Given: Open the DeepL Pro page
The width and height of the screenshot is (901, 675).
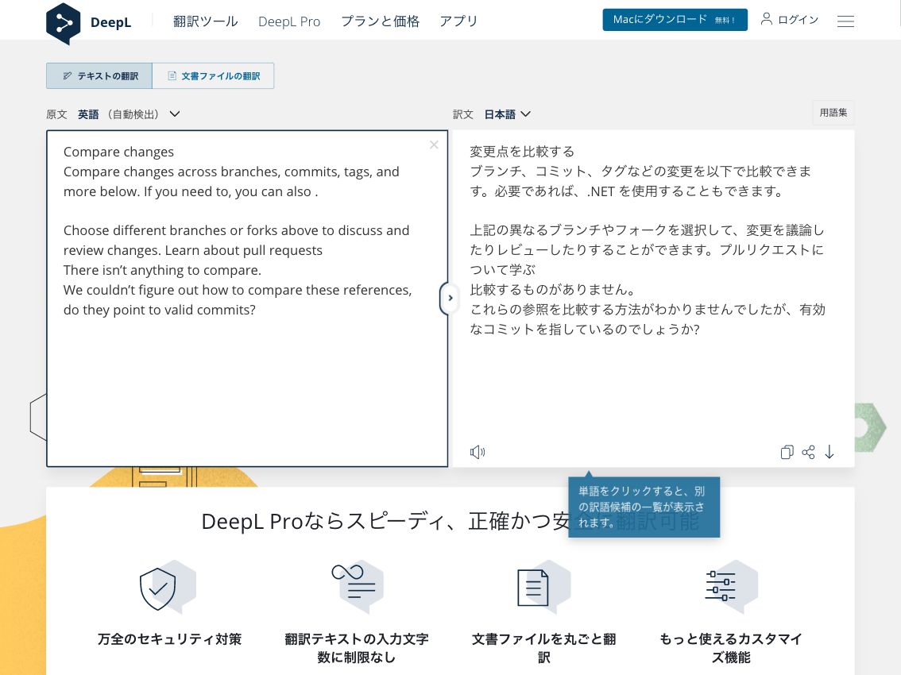Looking at the screenshot, I should tap(288, 21).
